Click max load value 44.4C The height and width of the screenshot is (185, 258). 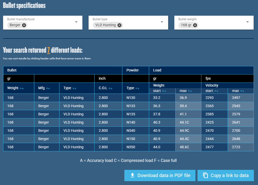coord(184,139)
